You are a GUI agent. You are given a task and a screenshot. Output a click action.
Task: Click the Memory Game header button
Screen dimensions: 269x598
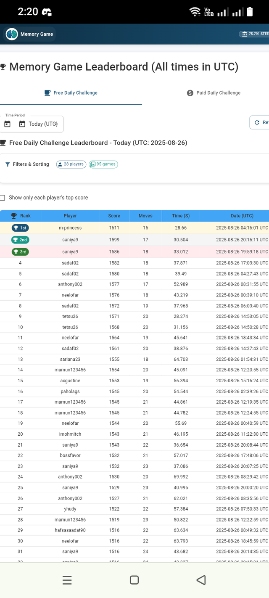tap(29, 34)
